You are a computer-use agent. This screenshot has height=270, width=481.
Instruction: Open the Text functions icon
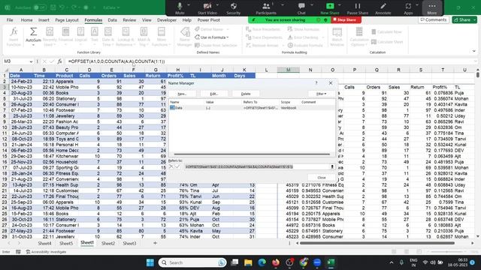coord(95,31)
